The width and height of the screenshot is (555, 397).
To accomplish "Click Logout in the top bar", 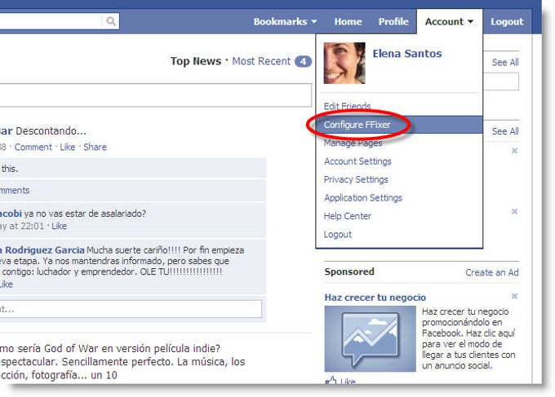I will tap(507, 21).
